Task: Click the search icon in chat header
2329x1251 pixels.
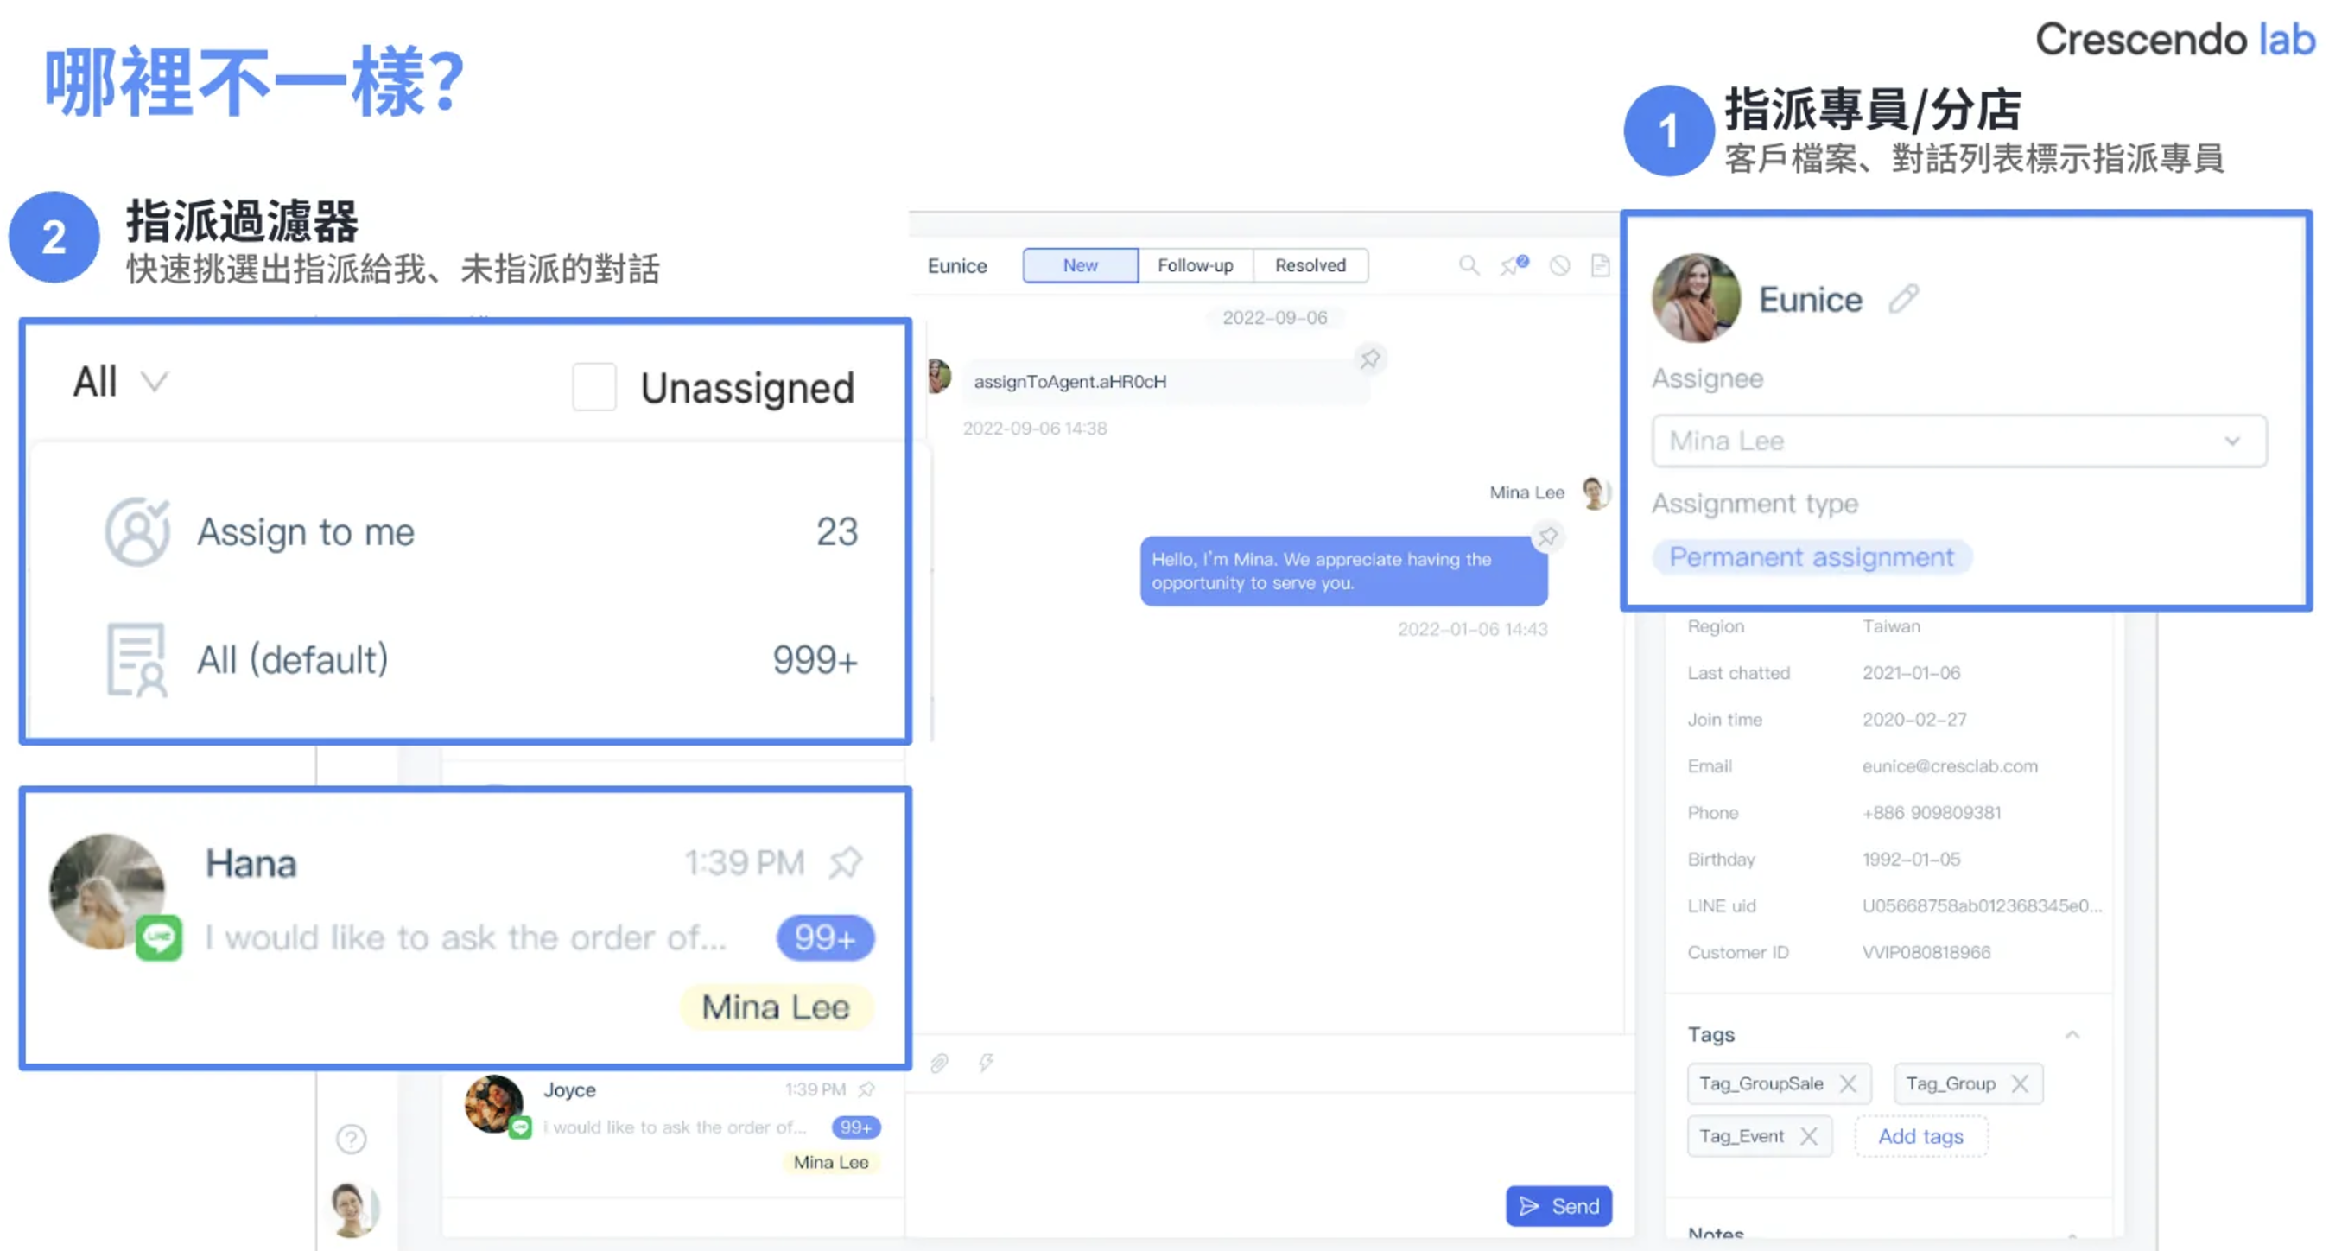Action: point(1469,265)
